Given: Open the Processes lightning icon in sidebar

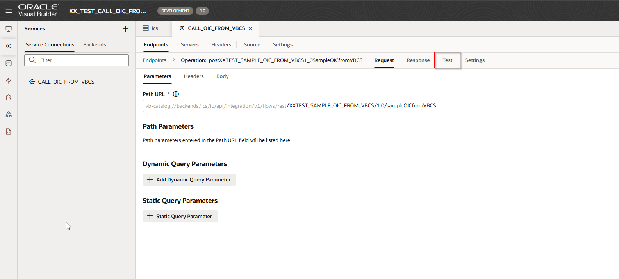Looking at the screenshot, I should (9, 80).
